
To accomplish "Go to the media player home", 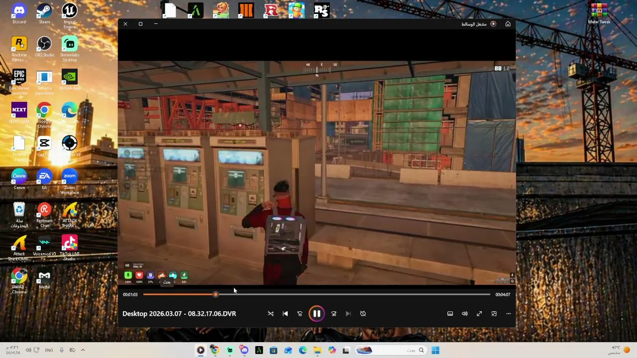I will 508,24.
